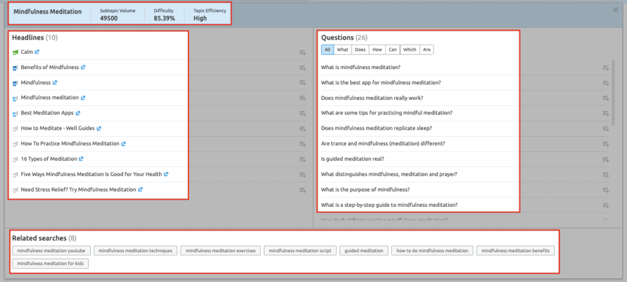Screen dimensions: 627x282
Task: Filter questions by 'What'
Action: coord(343,50)
